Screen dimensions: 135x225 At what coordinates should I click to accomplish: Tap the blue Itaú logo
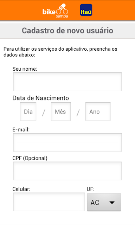[86, 10]
